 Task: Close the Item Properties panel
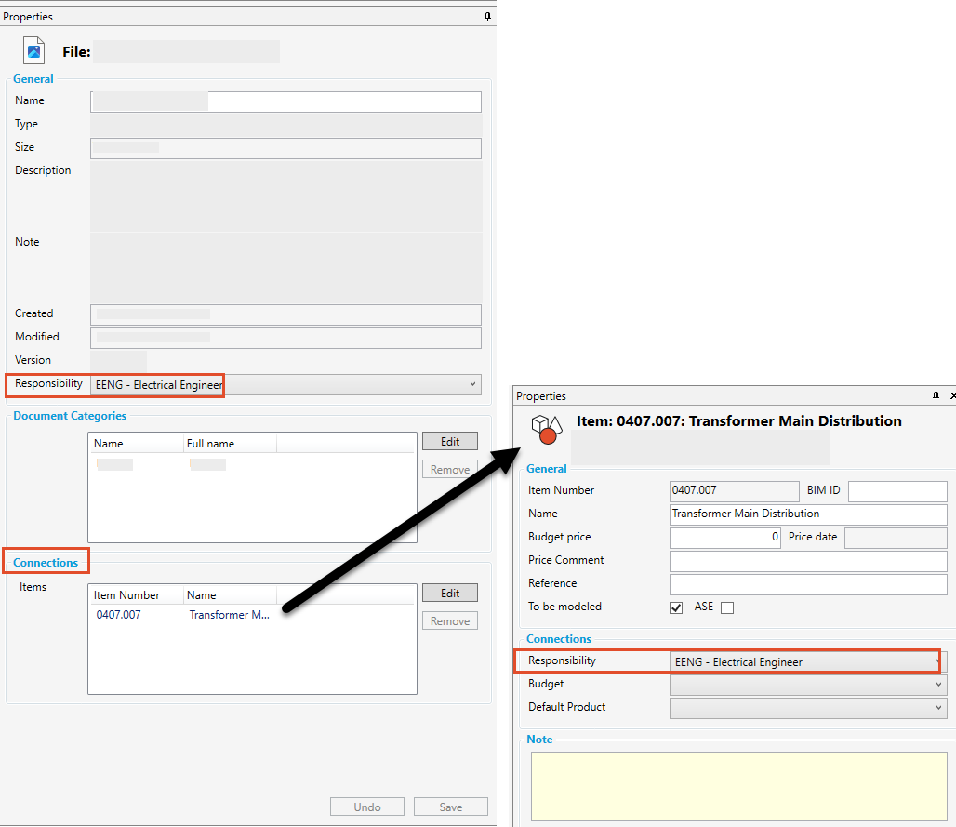[x=951, y=396]
